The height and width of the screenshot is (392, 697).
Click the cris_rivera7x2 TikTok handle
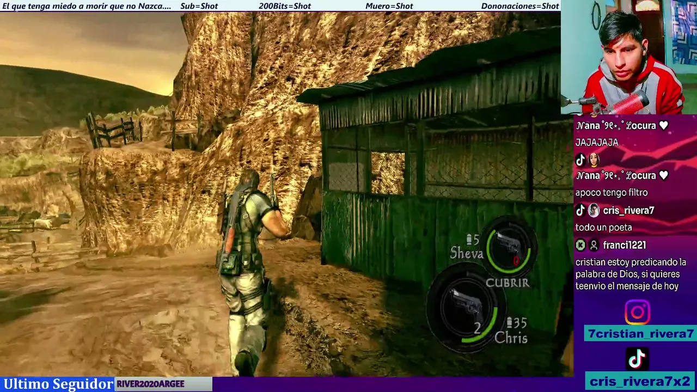pos(640,382)
